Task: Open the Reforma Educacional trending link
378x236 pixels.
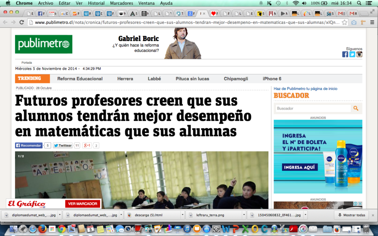Action: click(x=80, y=79)
